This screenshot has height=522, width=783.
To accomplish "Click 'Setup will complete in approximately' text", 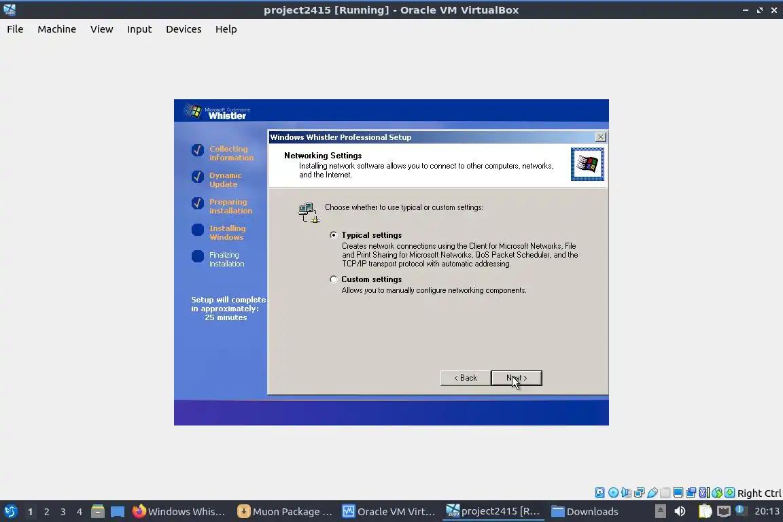I will [228, 304].
